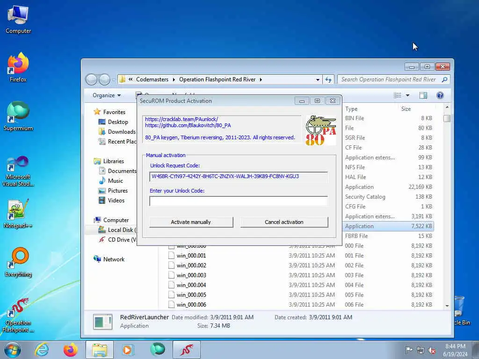The width and height of the screenshot is (479, 359).
Task: Select the win_000.001 file
Action: pyautogui.click(x=191, y=256)
